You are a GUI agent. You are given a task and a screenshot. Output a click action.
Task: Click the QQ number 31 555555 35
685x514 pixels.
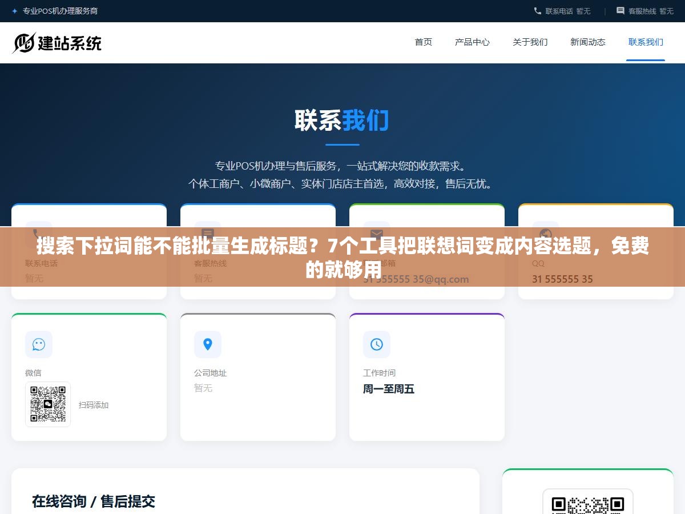pyautogui.click(x=562, y=279)
